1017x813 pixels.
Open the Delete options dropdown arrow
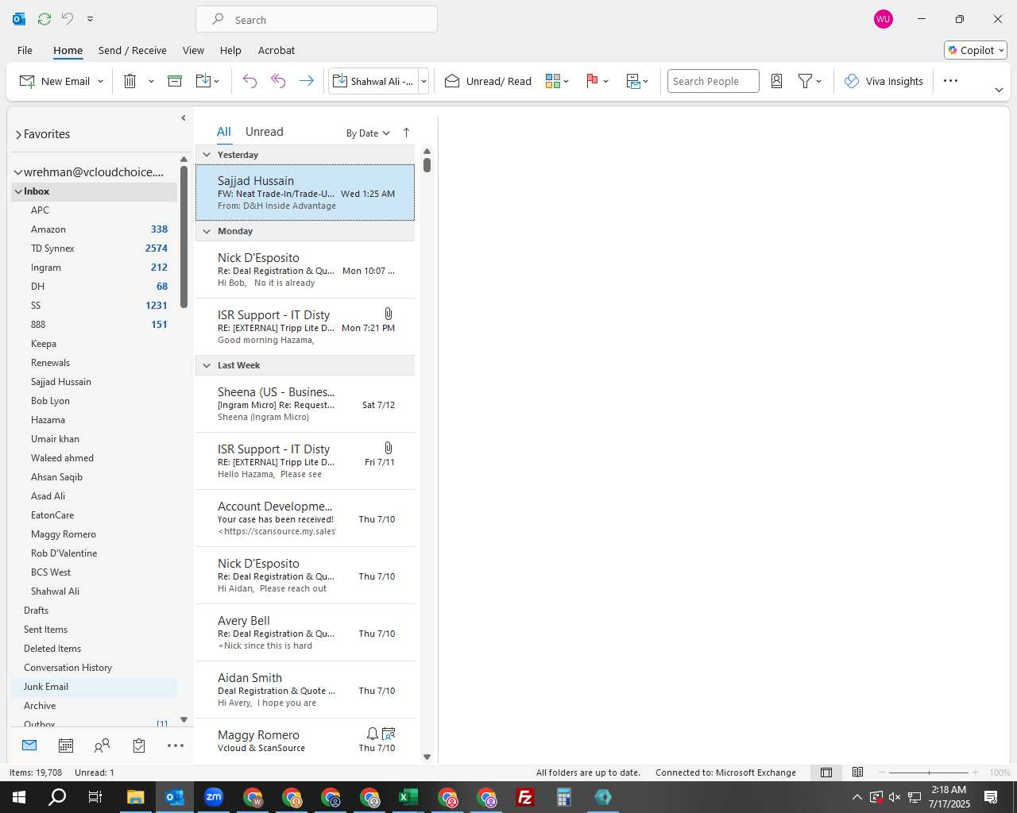(x=151, y=81)
